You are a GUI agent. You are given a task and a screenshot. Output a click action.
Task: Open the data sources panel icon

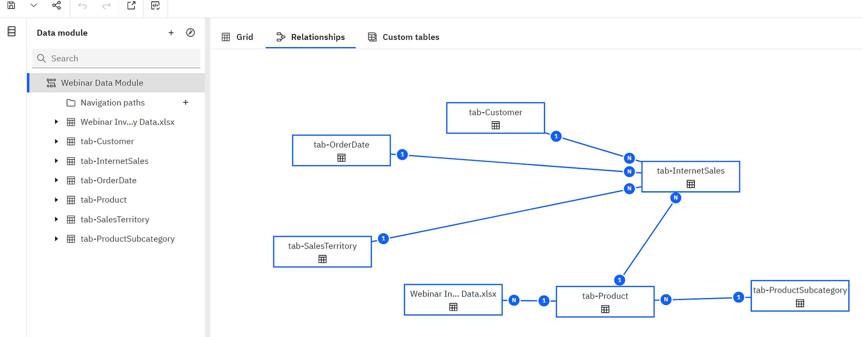tap(12, 31)
